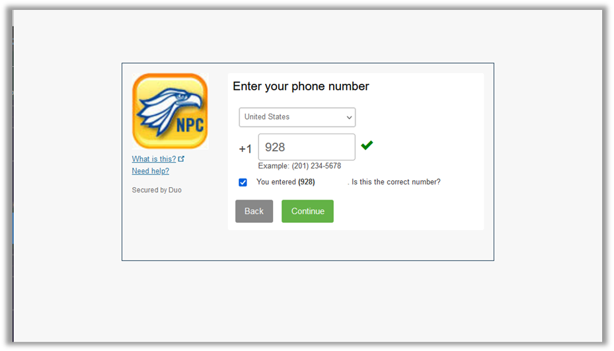Click the 'Enter your phone number' heading
This screenshot has width=614, height=351.
(301, 86)
